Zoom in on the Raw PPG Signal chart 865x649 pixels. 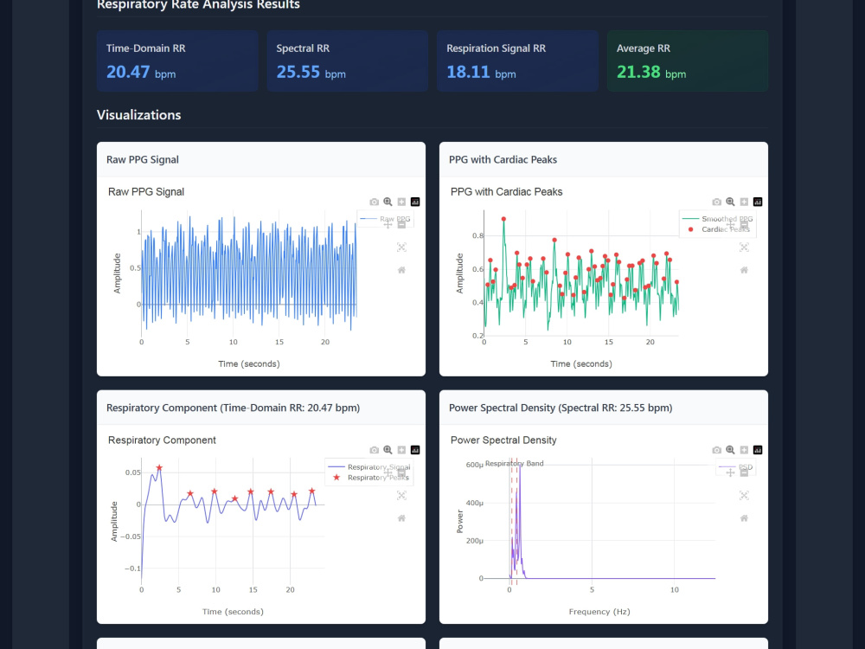[x=401, y=202]
